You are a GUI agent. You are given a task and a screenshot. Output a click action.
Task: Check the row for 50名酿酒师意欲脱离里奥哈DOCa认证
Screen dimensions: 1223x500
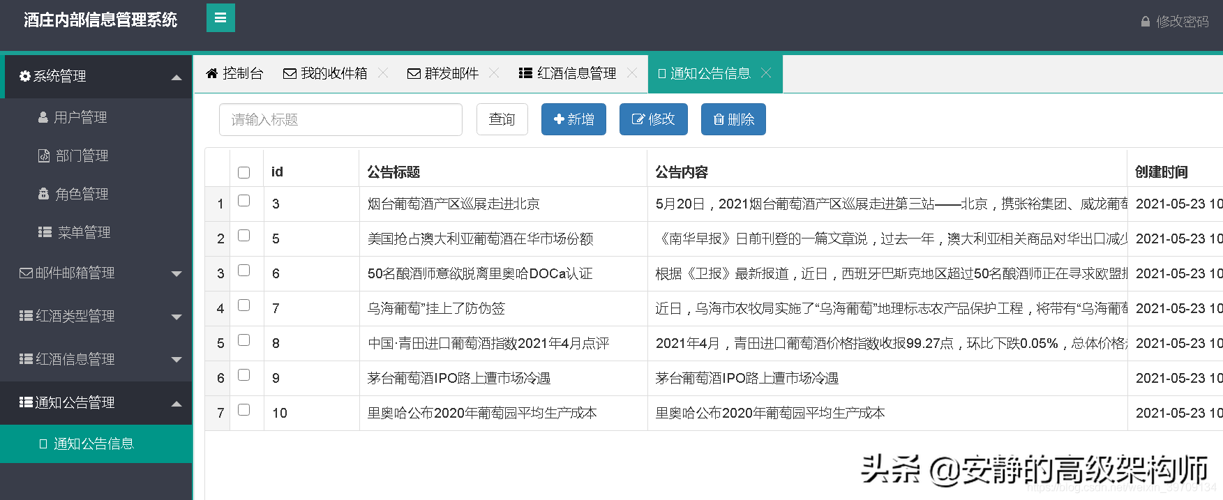[243, 270]
